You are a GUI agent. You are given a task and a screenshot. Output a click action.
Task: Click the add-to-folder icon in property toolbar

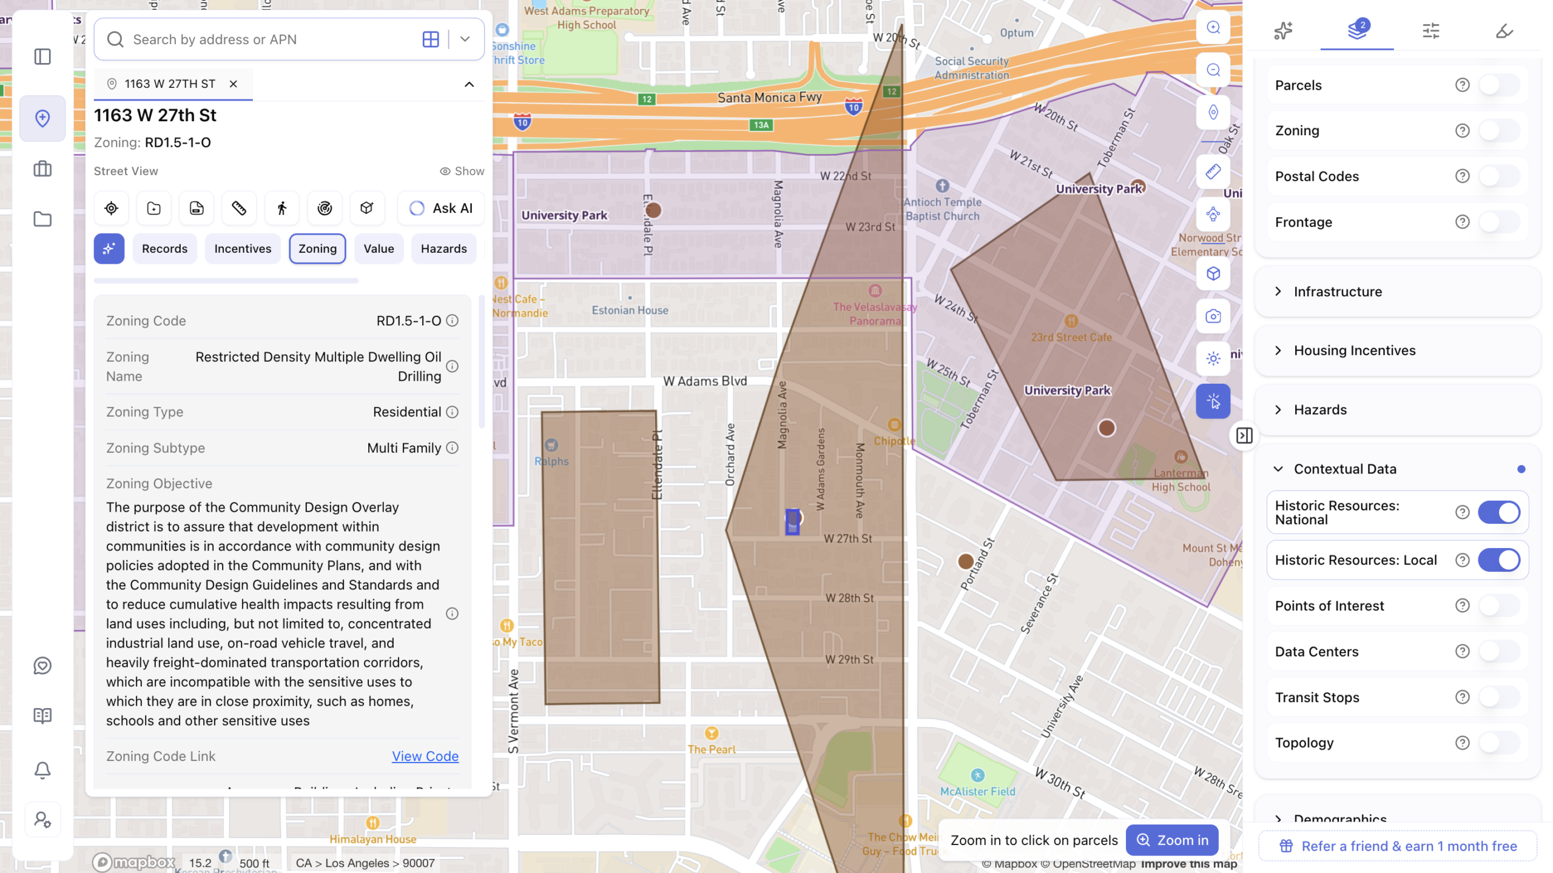154,208
